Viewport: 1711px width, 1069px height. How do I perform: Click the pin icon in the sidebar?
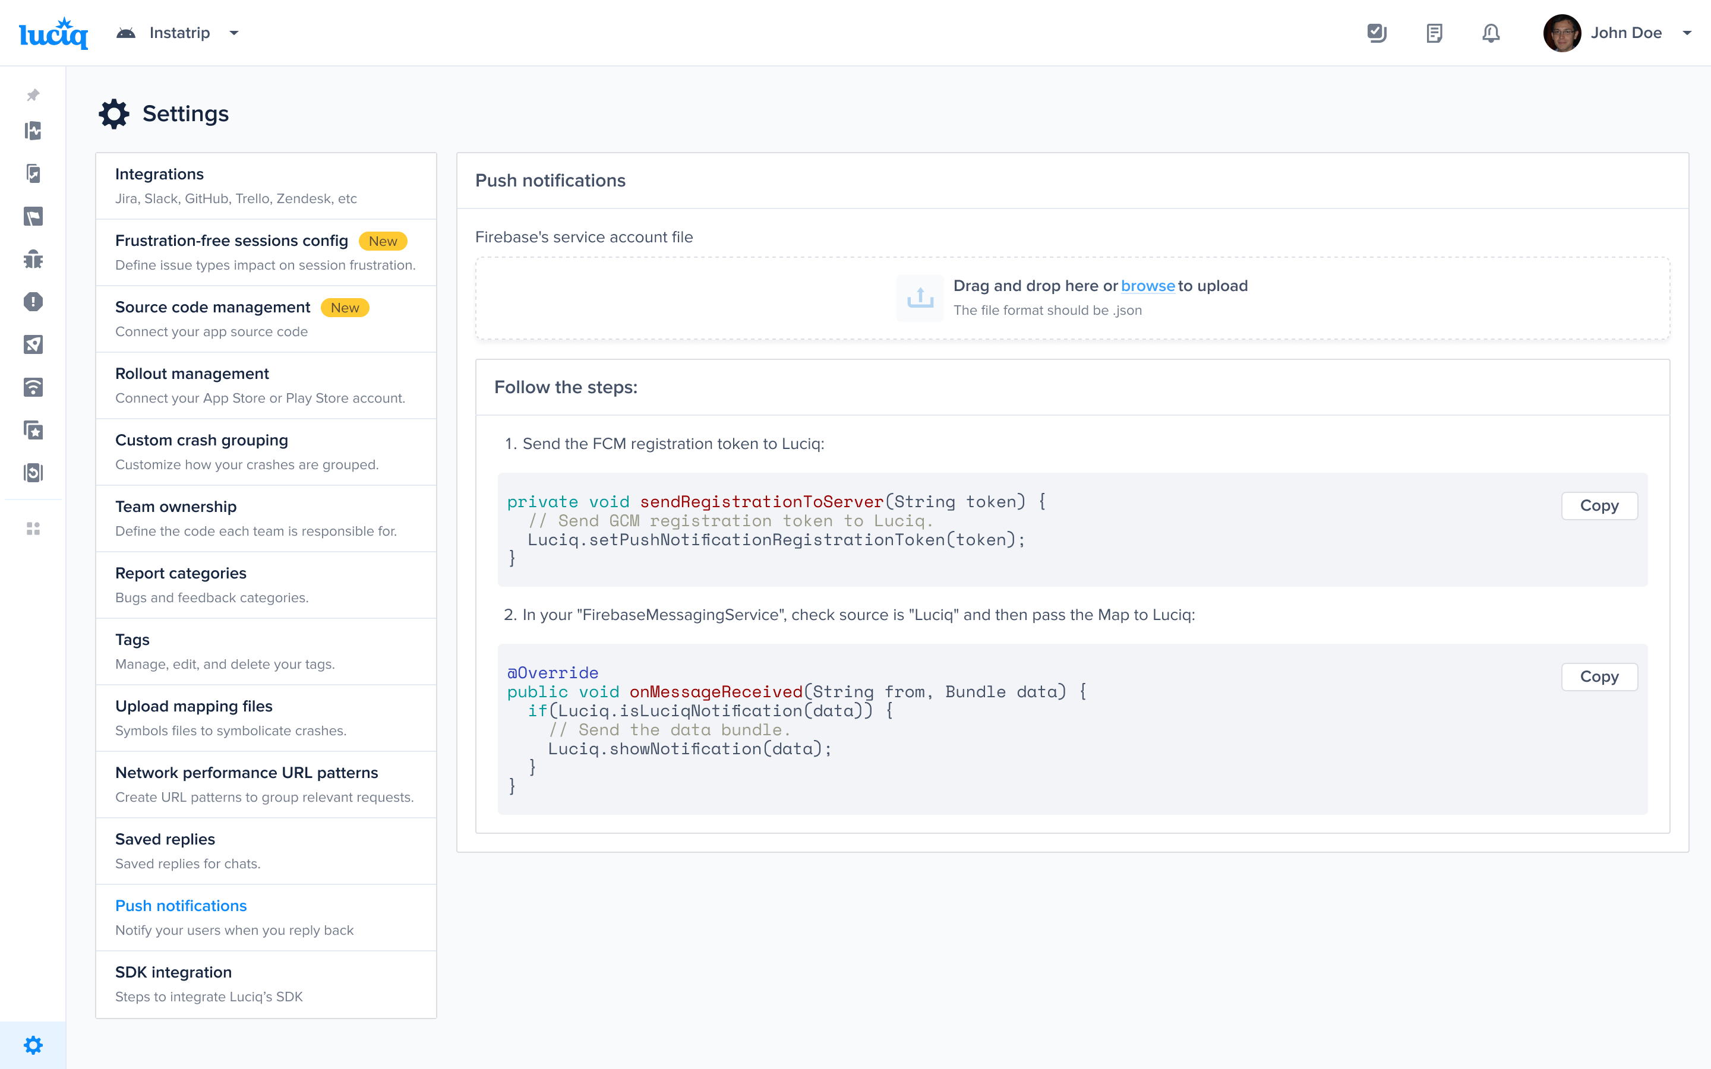click(x=33, y=95)
